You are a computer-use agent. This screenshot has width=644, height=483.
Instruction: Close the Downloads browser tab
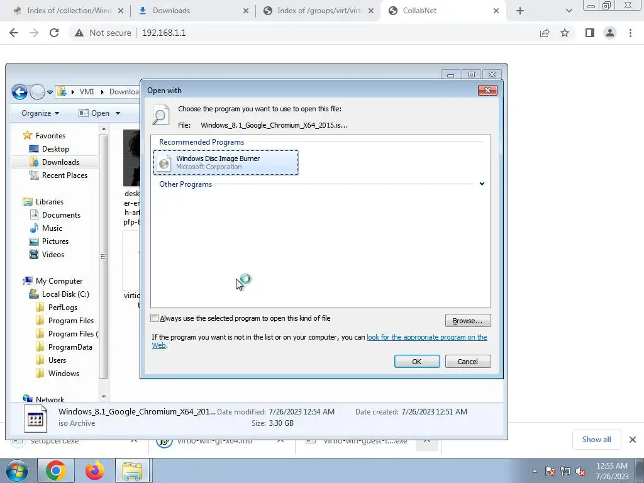click(246, 11)
